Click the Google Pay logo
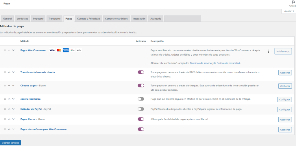 (x=73, y=50)
